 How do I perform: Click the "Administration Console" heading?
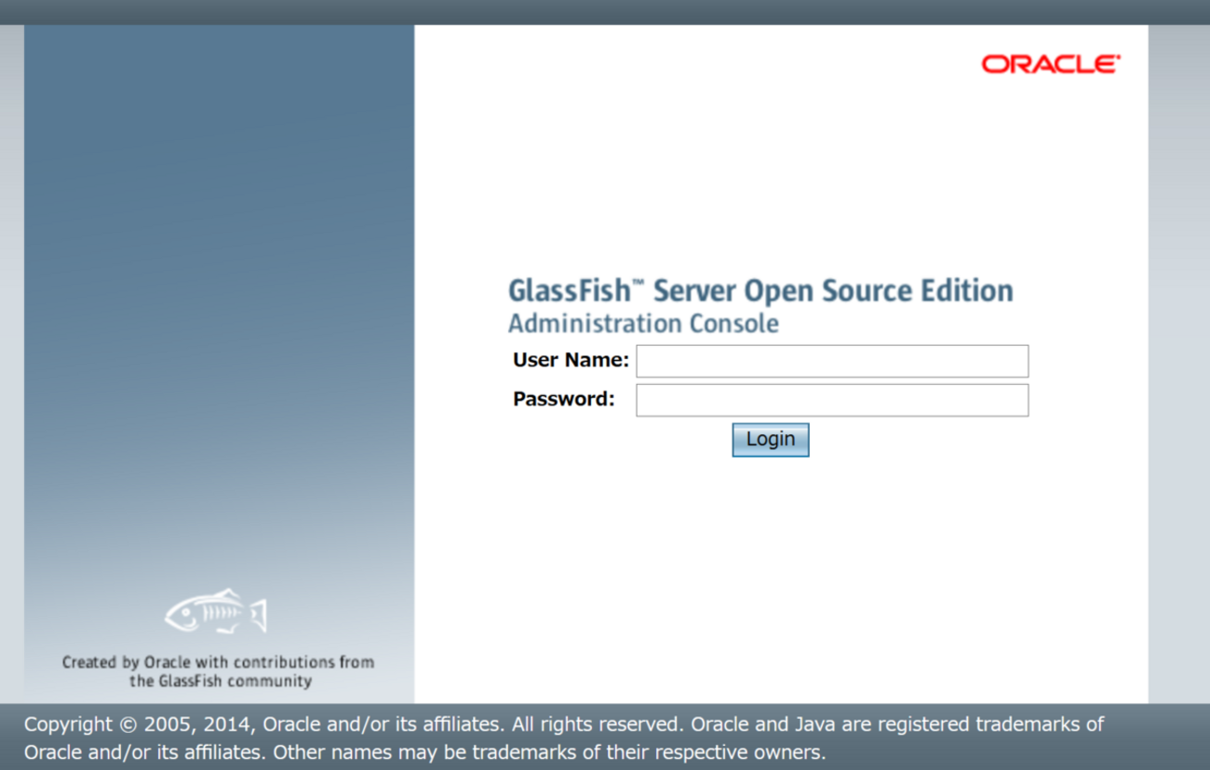point(643,324)
